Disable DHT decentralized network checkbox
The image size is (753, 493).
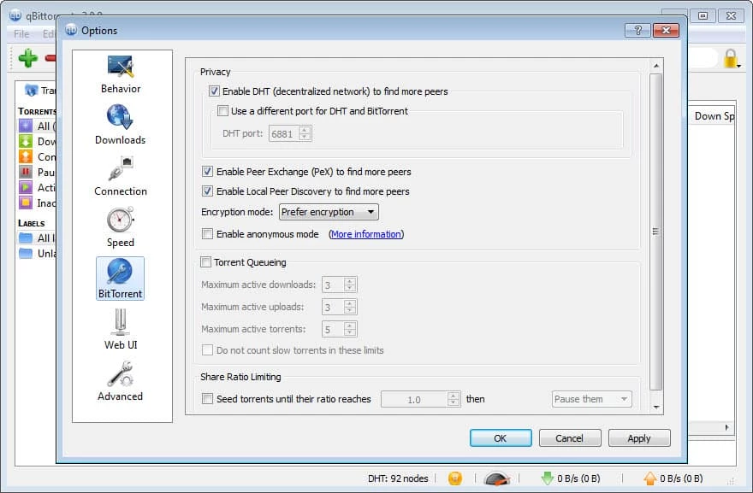(214, 91)
